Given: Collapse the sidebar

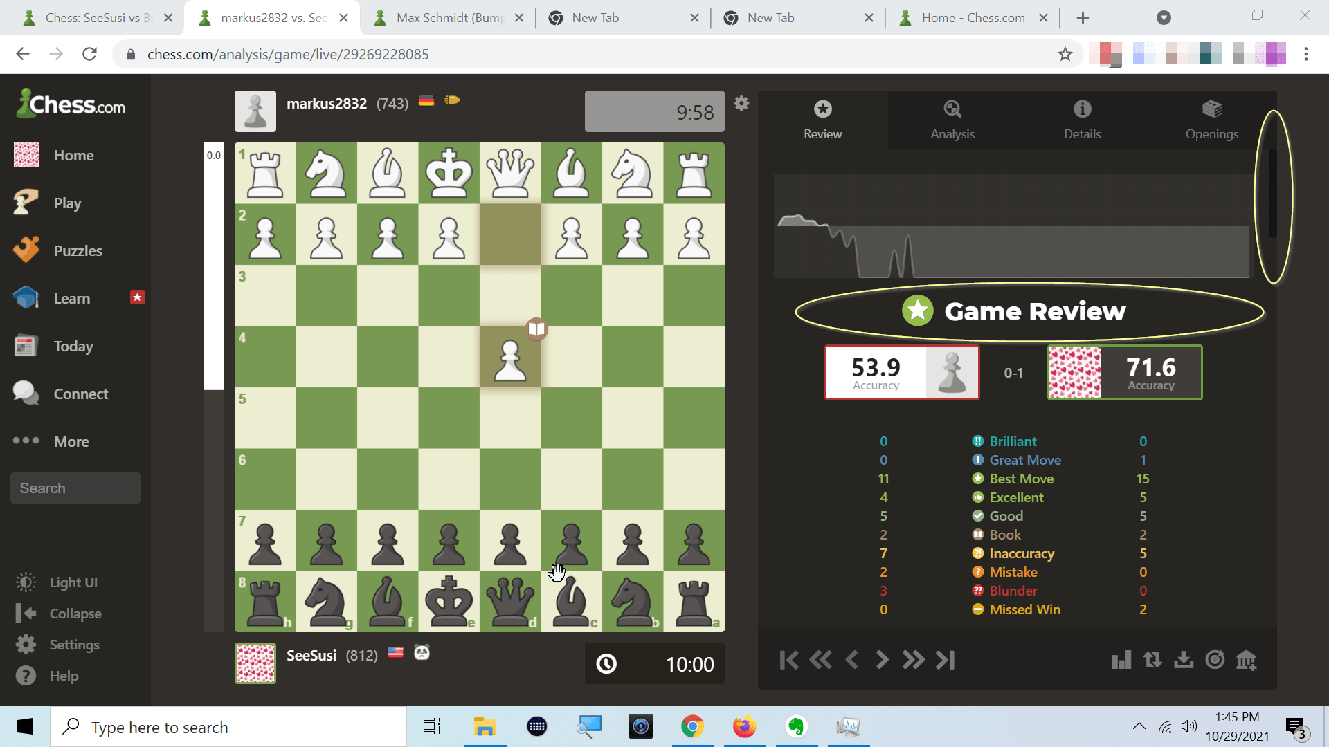Looking at the screenshot, I should click(x=75, y=614).
